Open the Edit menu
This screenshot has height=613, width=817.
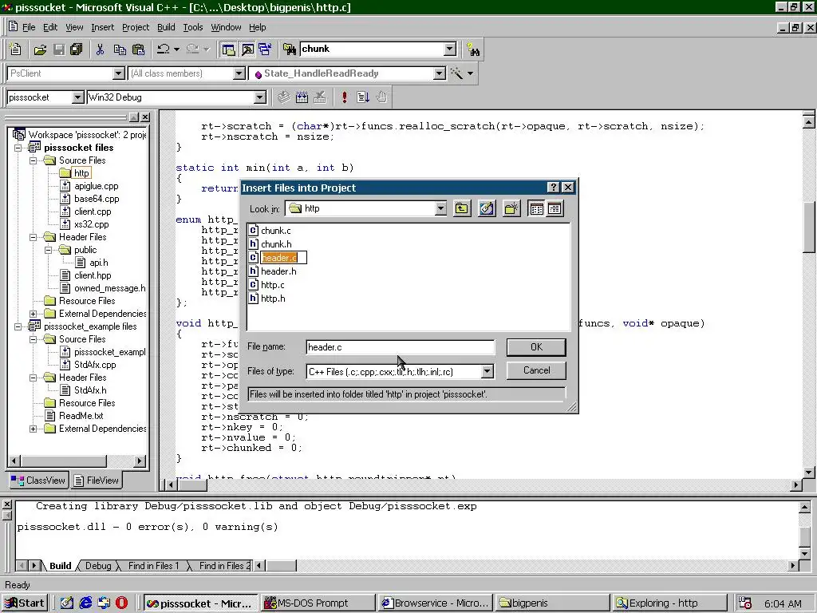click(50, 27)
